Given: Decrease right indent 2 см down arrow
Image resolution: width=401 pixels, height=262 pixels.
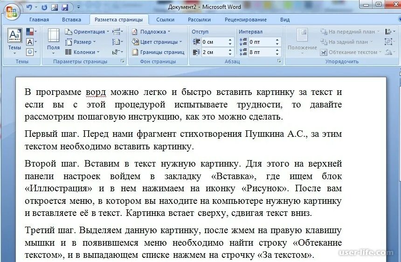Looking at the screenshot, I should [230, 54].
